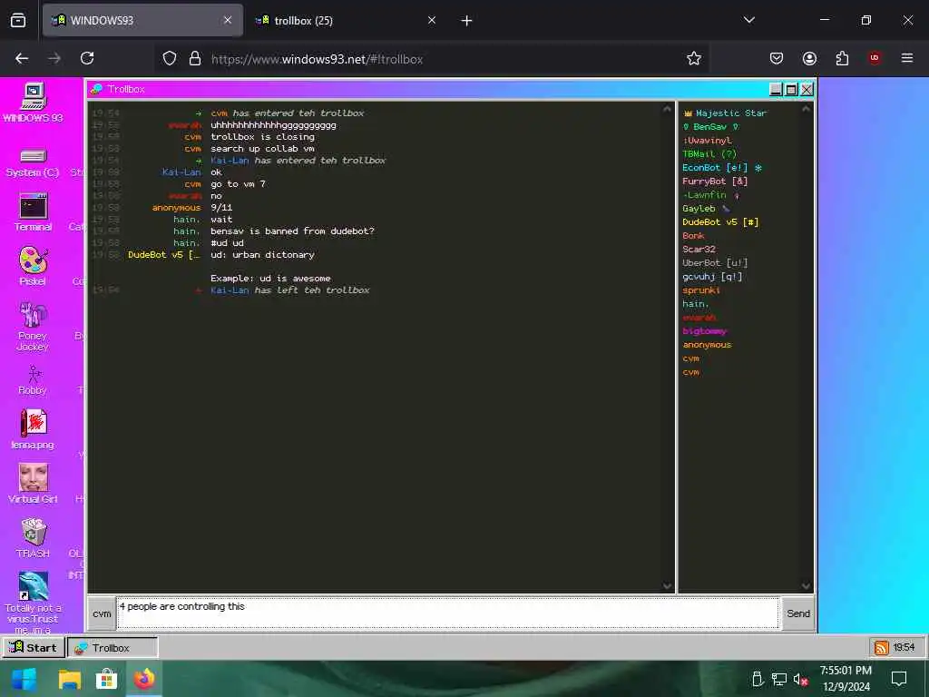Select sprunki in user list
The height and width of the screenshot is (697, 929).
701,290
